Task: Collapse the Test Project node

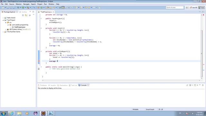Action: pos(3,20)
